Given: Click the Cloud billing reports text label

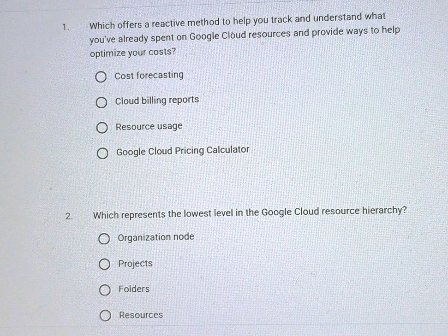Looking at the screenshot, I should pyautogui.click(x=157, y=100).
